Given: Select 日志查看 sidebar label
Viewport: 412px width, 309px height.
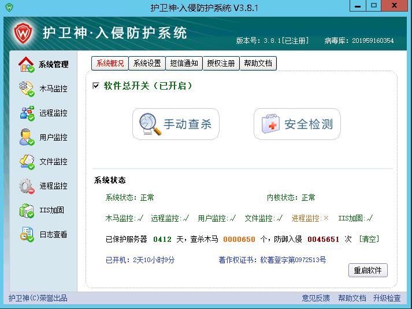Looking at the screenshot, I should click(53, 234).
